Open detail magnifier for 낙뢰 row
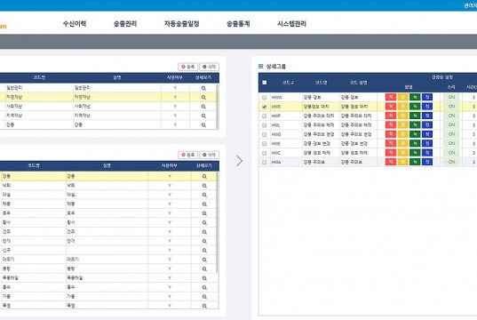Screen dimensions: 477x320 coord(204,186)
